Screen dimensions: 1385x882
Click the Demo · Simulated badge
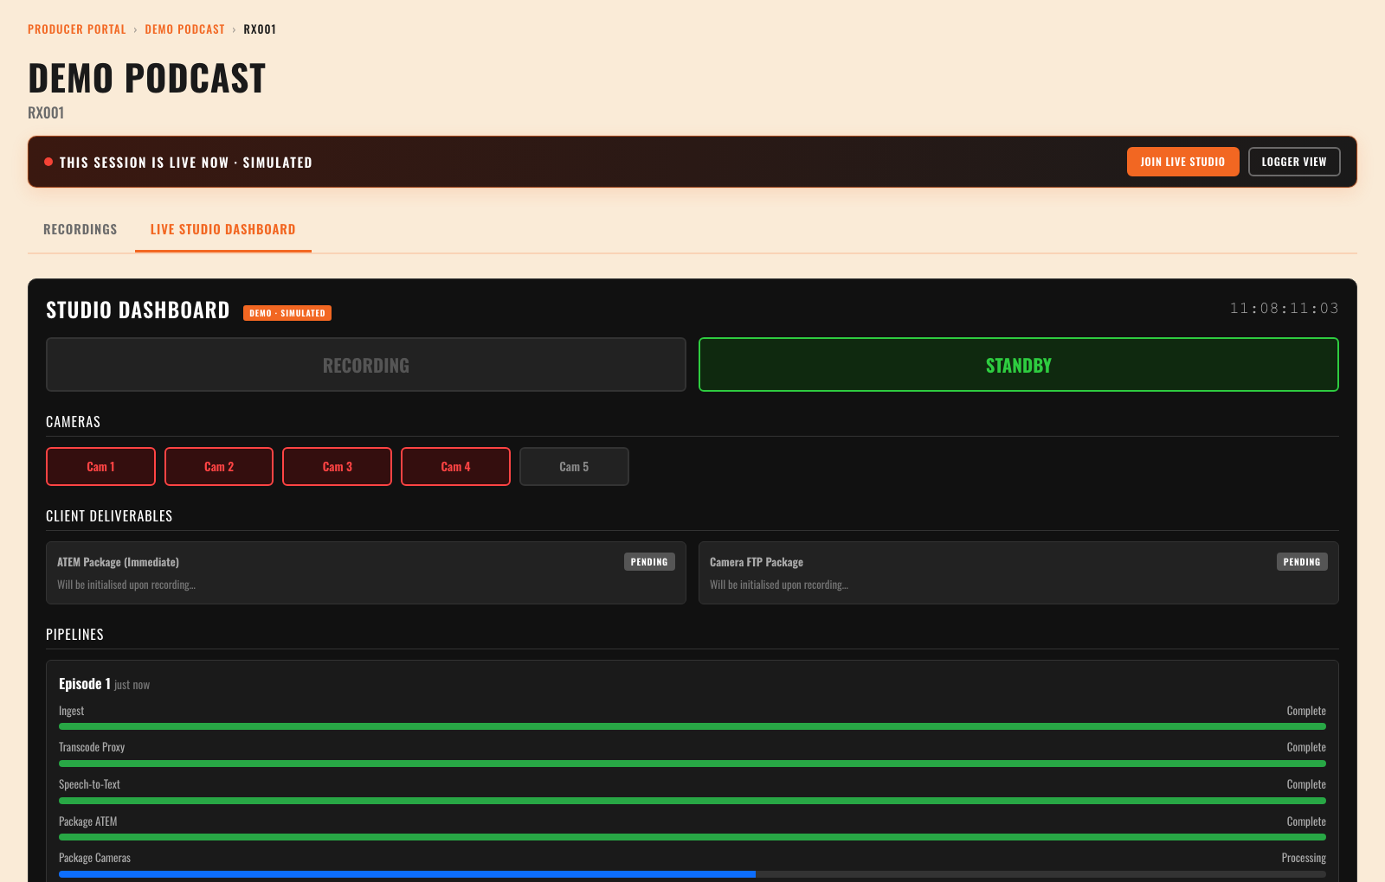pyautogui.click(x=287, y=313)
